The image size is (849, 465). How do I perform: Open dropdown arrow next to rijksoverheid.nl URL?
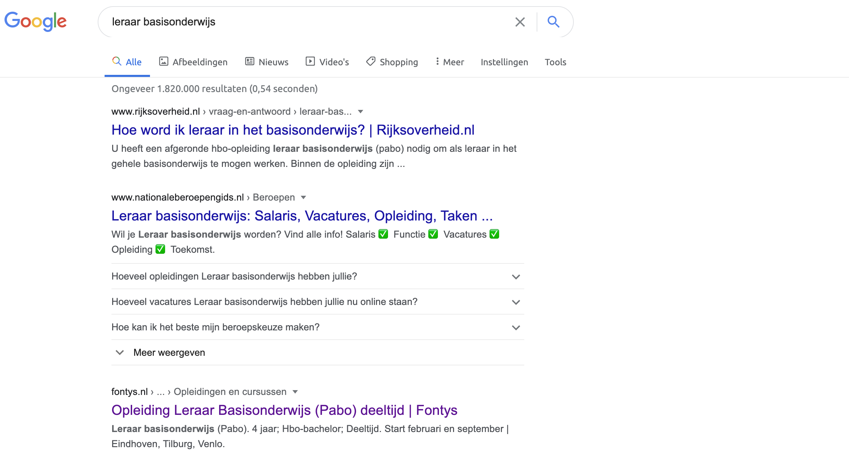361,112
